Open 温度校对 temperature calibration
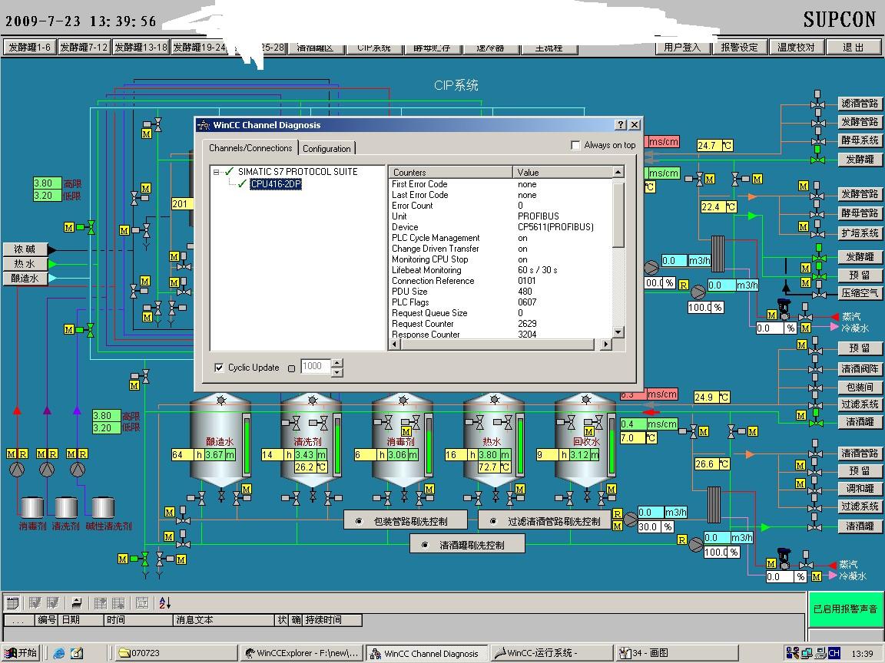Viewport: 885px width, 663px height. (796, 48)
